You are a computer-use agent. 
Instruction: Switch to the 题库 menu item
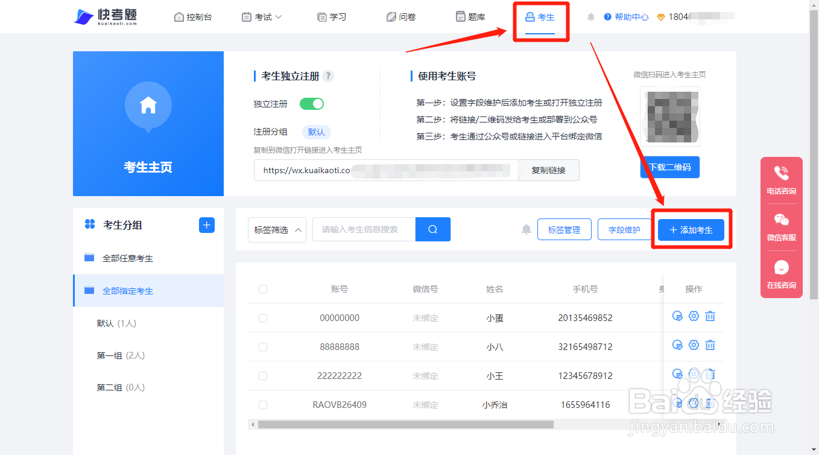pyautogui.click(x=470, y=16)
